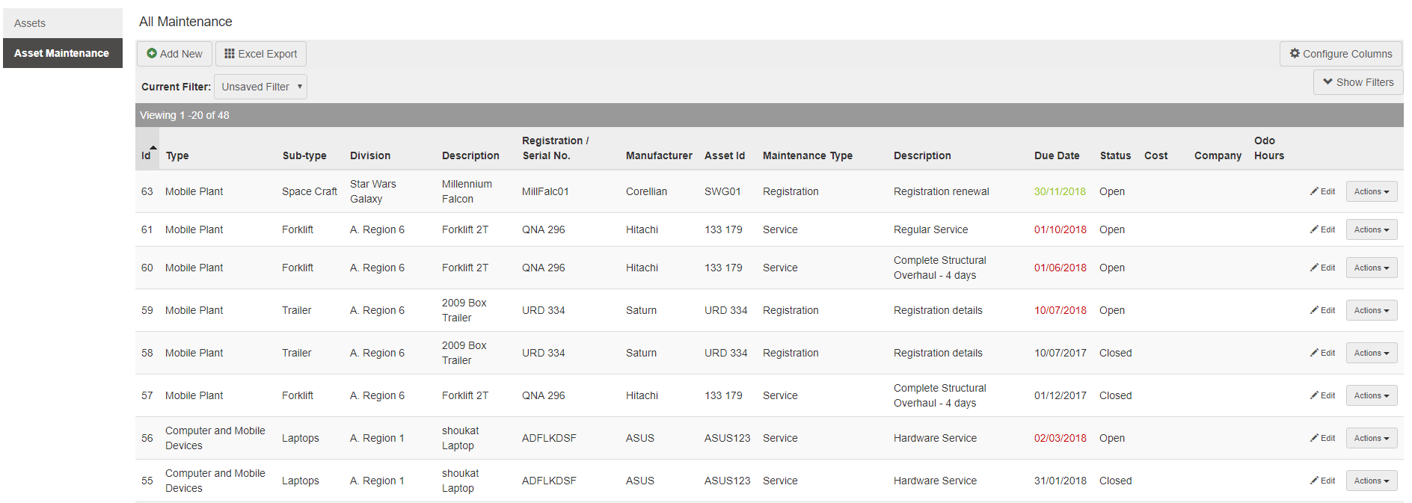The width and height of the screenshot is (1412, 503).
Task: Select the Asset Maintenance sidebar item
Action: coord(62,53)
